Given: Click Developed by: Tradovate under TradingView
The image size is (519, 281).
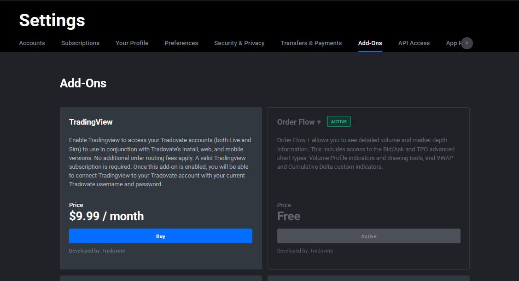Looking at the screenshot, I should (x=97, y=251).
